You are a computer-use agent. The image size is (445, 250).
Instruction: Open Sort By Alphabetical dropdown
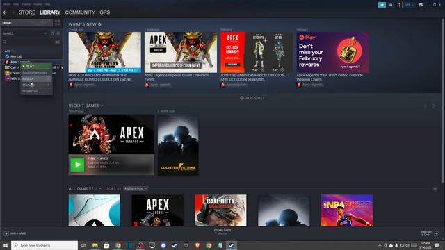[136, 188]
